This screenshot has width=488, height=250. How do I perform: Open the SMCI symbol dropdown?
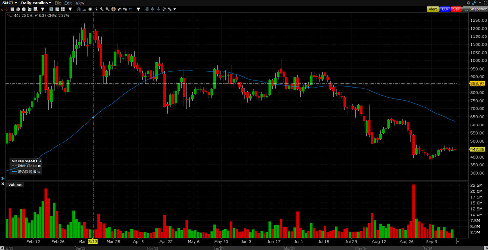9,3
